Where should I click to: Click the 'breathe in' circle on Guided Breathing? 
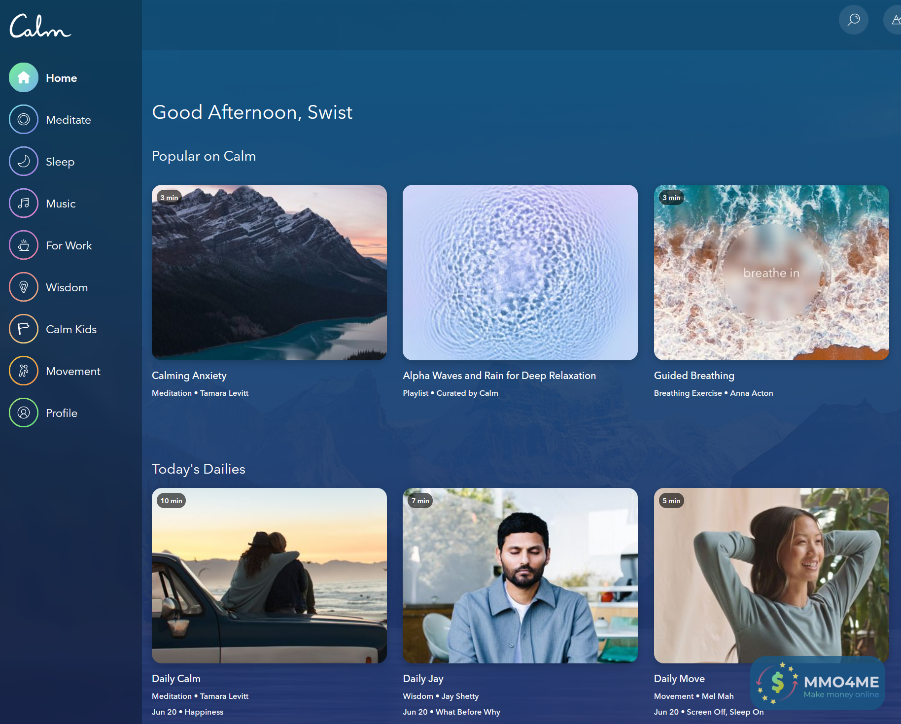(x=771, y=273)
